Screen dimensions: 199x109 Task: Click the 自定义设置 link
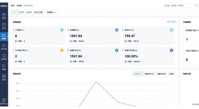pos(171,22)
